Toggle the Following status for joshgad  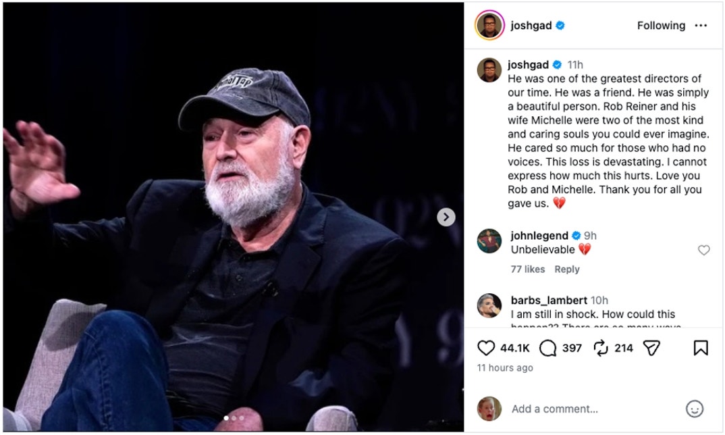[660, 25]
